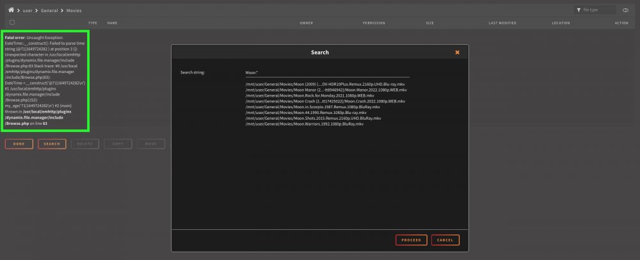Sort by the TYPE column header
The height and width of the screenshot is (260, 640).
point(93,23)
